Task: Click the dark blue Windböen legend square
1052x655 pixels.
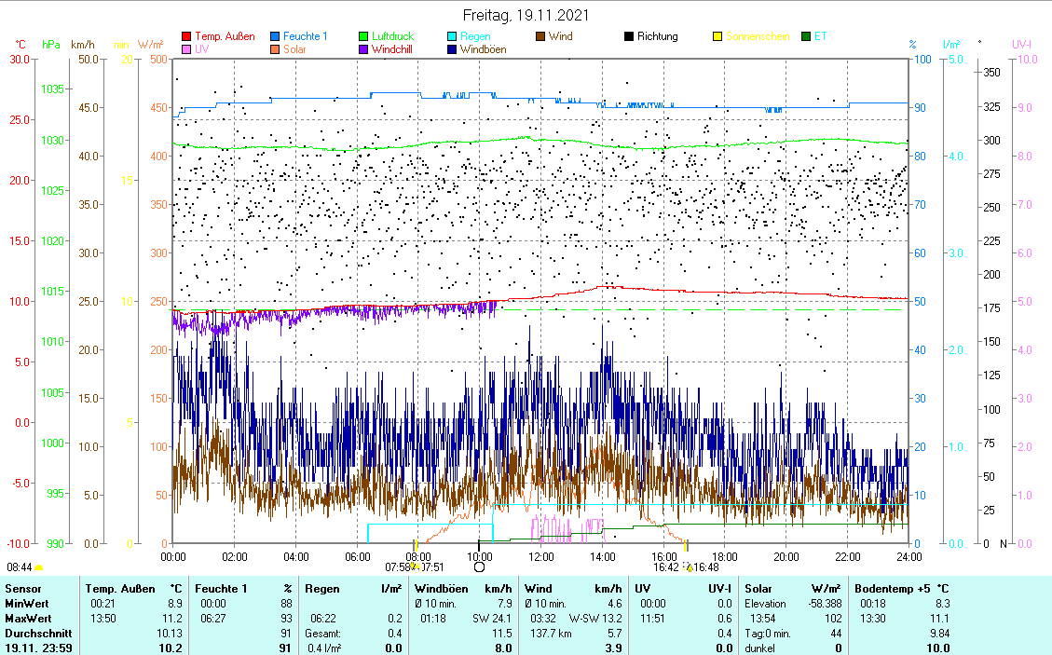Action: point(452,49)
